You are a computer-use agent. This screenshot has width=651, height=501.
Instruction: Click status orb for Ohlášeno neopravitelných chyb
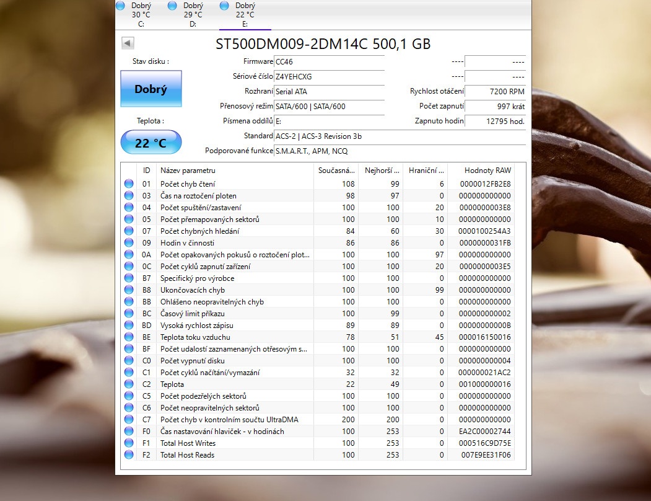(129, 301)
